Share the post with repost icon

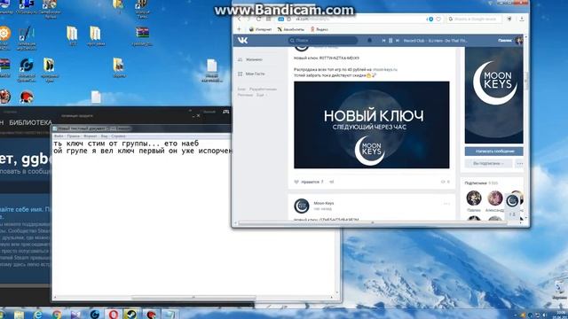(331, 182)
